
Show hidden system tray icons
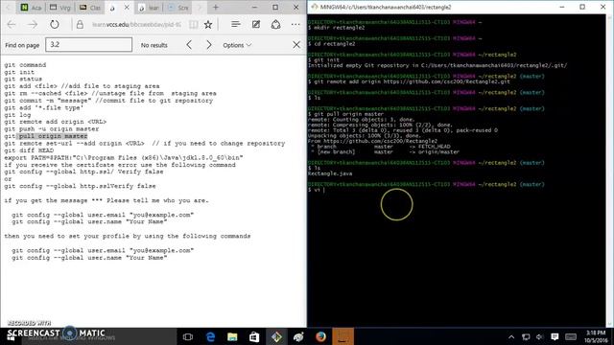(511, 336)
